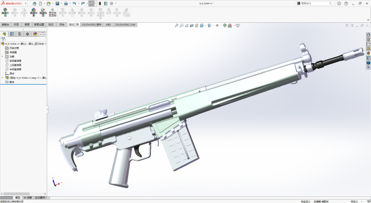Image resolution: width=371 pixels, height=203 pixels.
Task: Open File Explorer folder in task pane
Action: (x=368, y=44)
